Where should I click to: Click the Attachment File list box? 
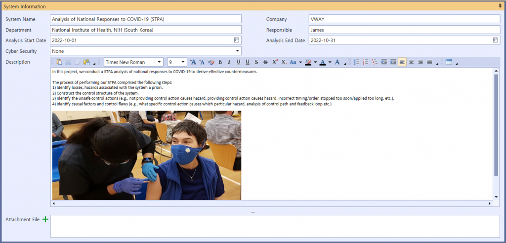pyautogui.click(x=275, y=226)
